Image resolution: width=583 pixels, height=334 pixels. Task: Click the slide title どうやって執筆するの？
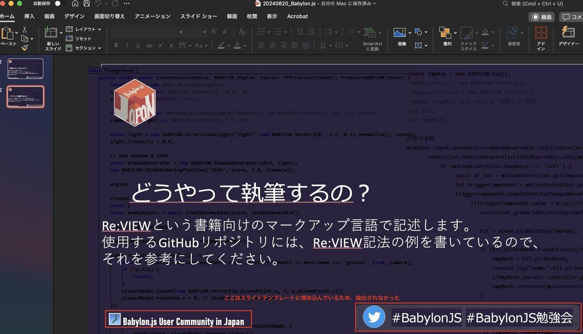(250, 193)
